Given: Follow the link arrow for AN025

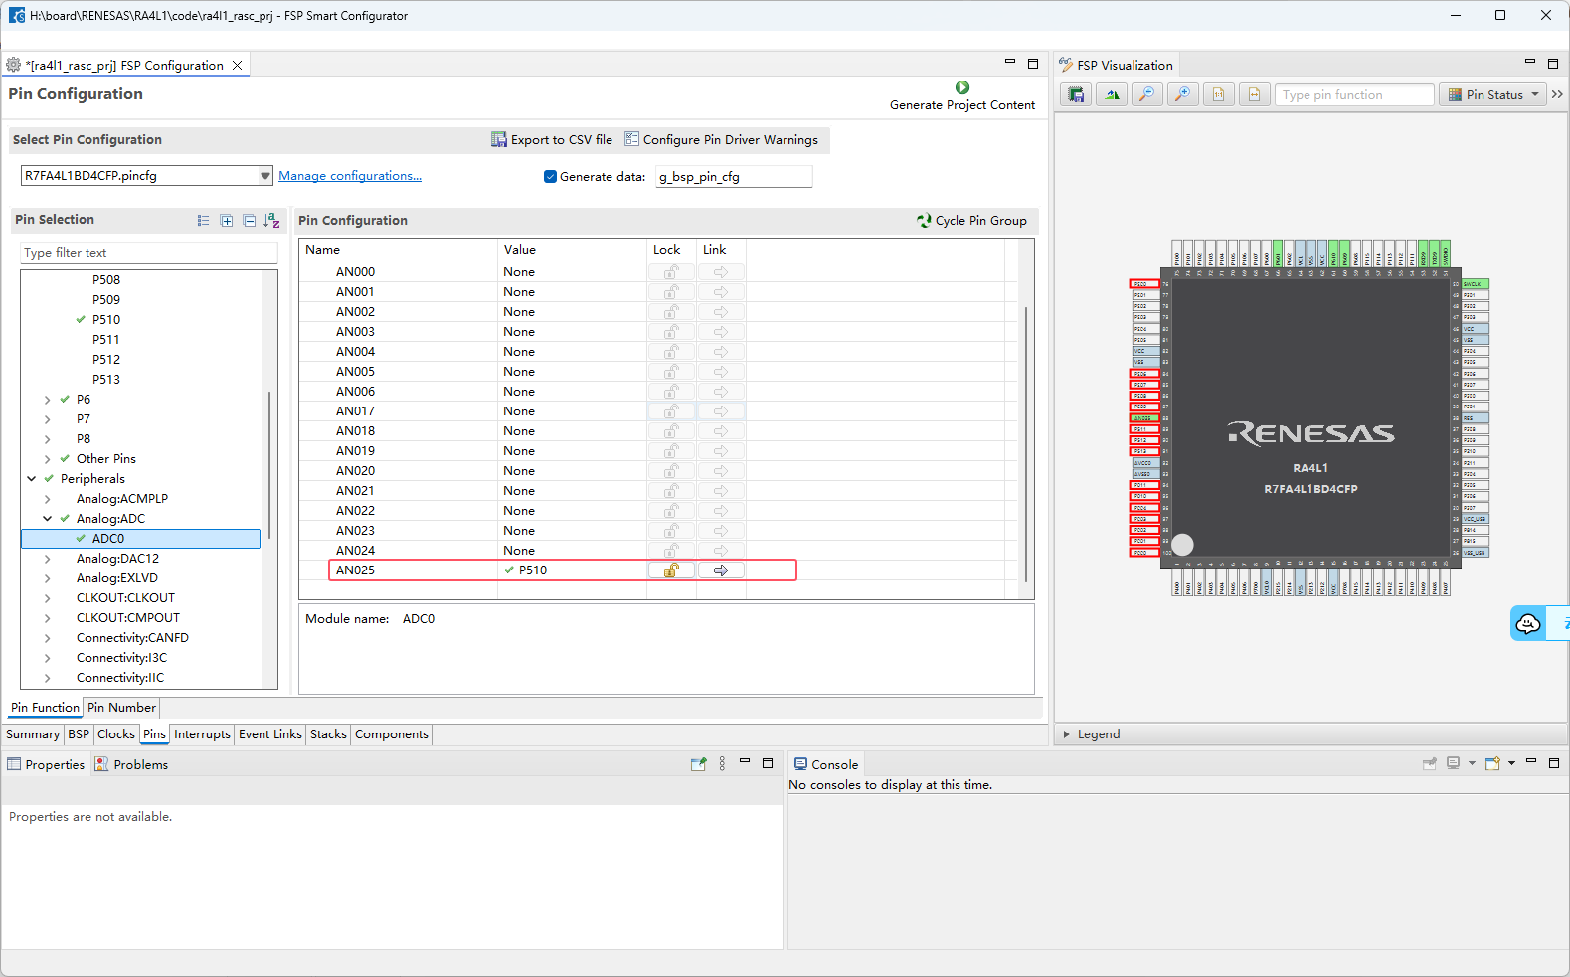Looking at the screenshot, I should (721, 570).
